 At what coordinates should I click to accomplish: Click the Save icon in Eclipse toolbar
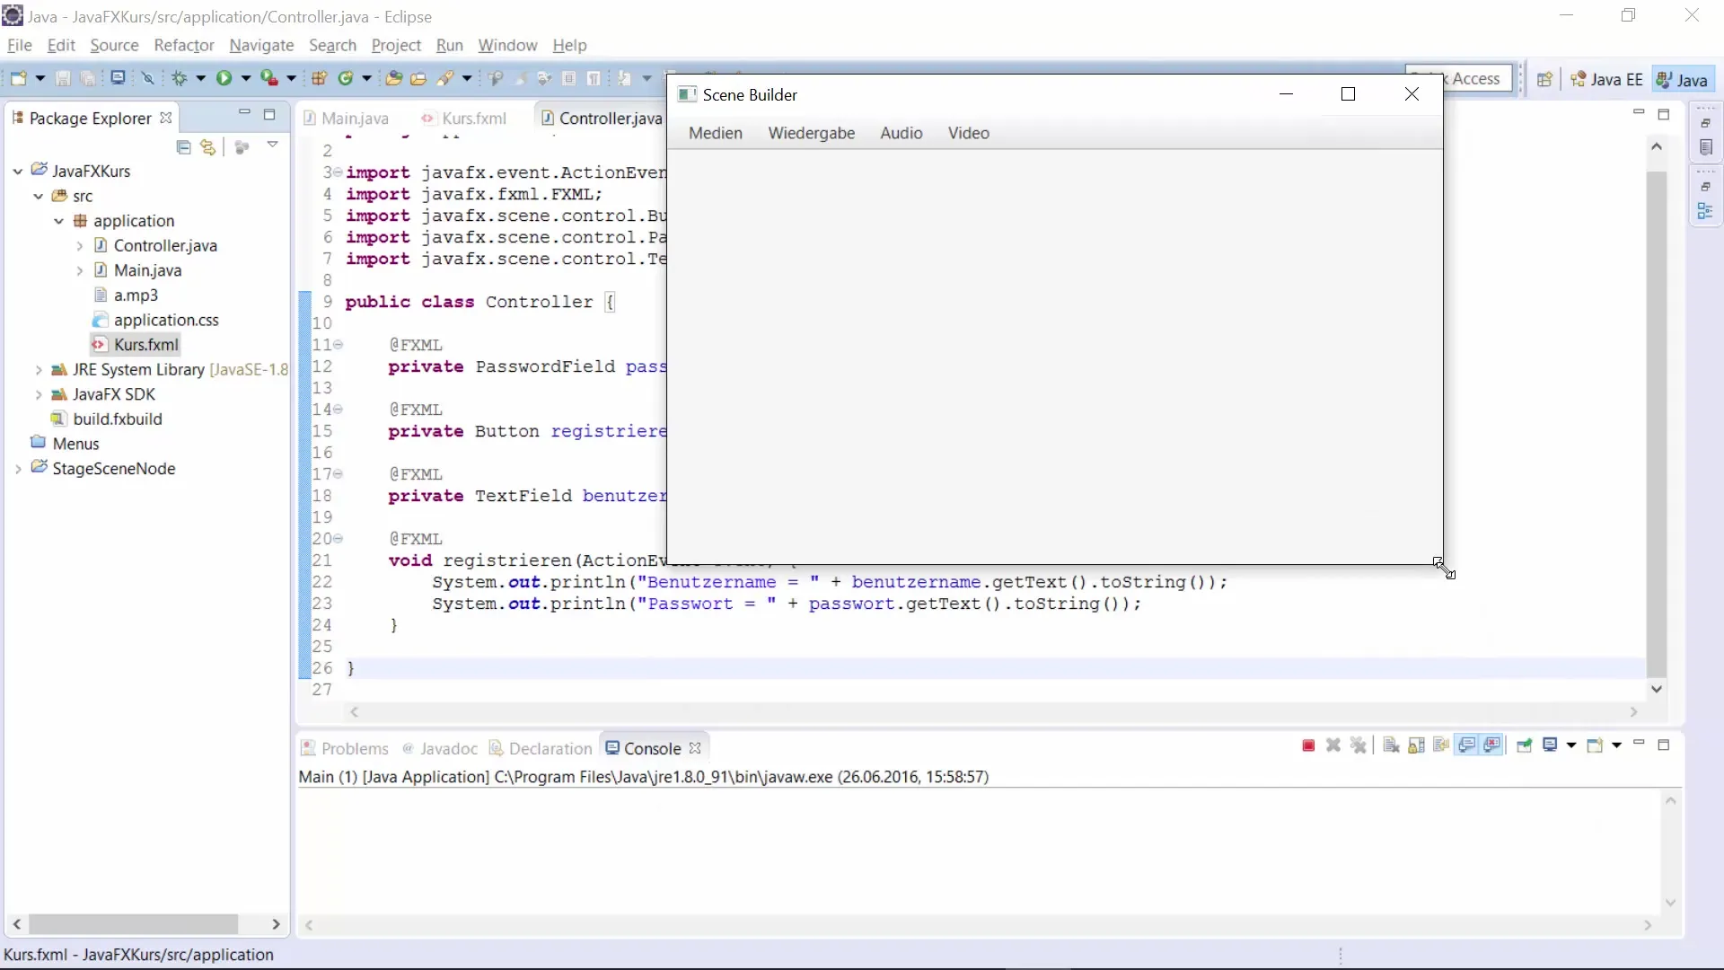coord(63,78)
